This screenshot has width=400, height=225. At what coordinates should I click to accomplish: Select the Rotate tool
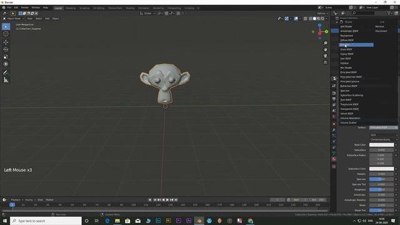tap(6, 49)
